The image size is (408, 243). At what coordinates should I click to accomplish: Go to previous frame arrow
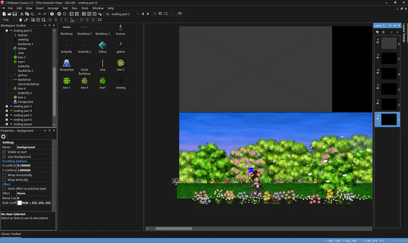(x=143, y=14)
